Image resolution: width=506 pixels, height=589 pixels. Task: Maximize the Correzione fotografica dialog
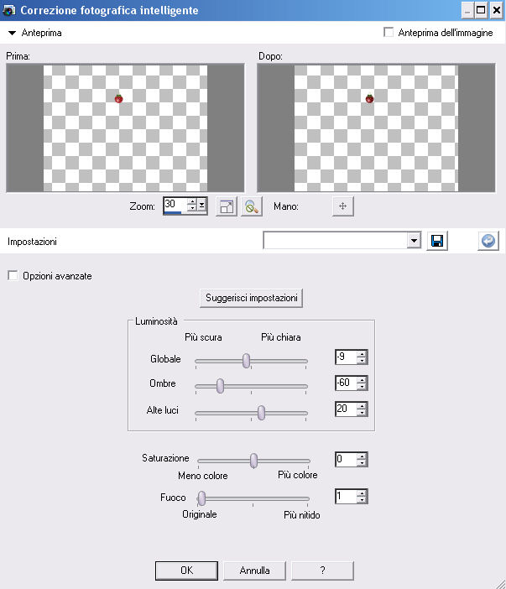click(x=481, y=10)
